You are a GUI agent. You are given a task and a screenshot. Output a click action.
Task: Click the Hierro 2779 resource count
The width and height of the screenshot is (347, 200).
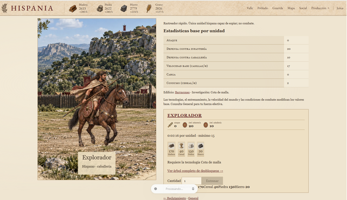coord(133,9)
